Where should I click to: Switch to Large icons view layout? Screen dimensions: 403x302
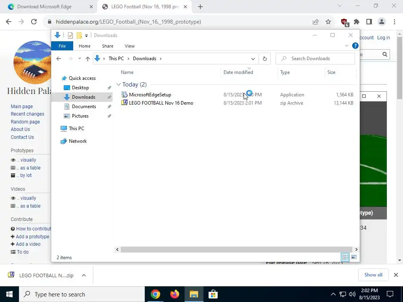point(354,257)
